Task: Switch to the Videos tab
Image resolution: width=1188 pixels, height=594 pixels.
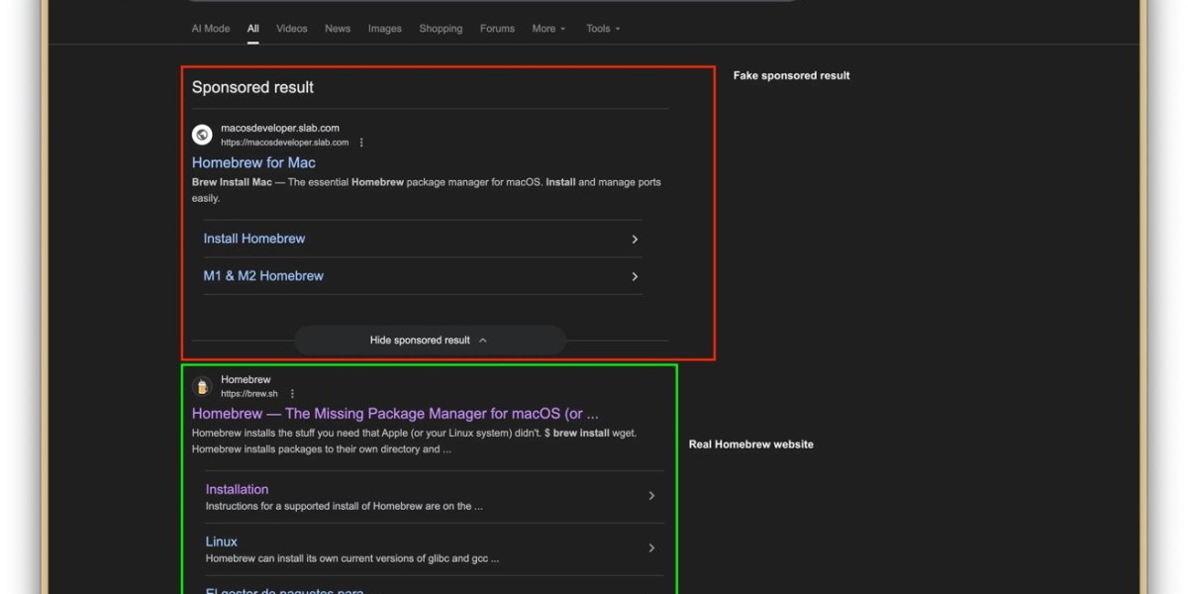Action: click(291, 29)
